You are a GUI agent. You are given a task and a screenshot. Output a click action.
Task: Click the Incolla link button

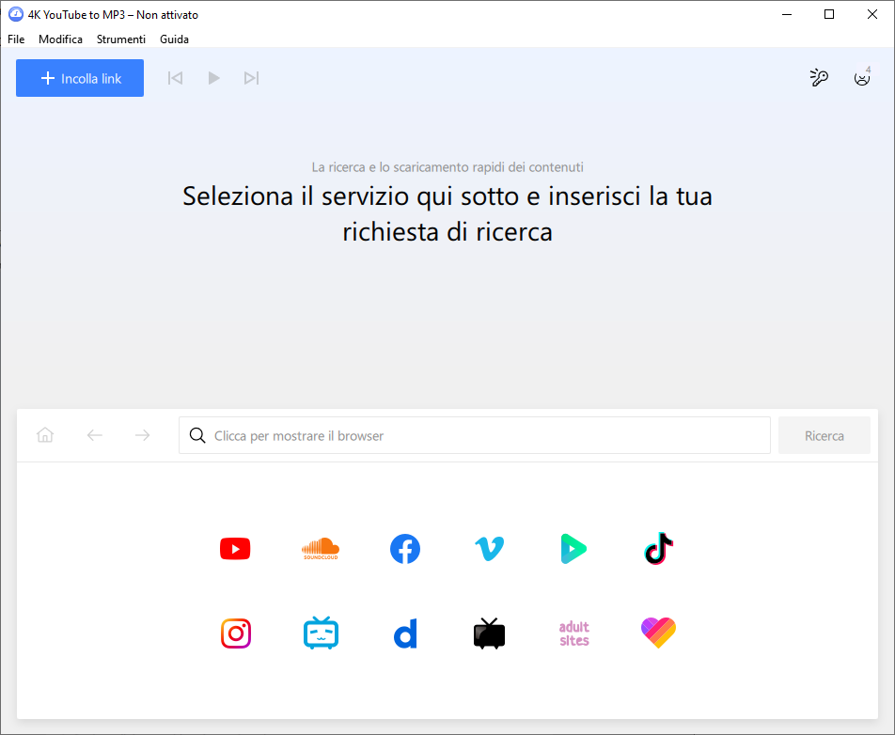point(80,78)
